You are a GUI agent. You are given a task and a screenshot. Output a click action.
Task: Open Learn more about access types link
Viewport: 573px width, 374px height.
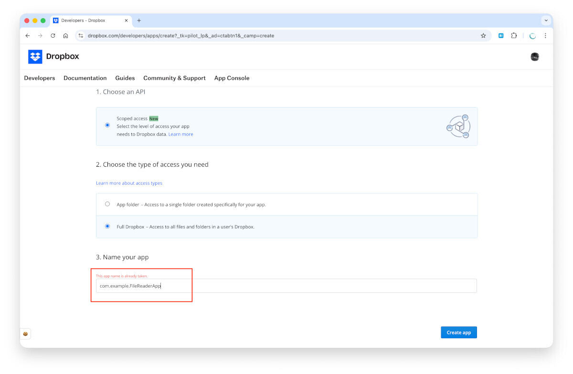129,183
